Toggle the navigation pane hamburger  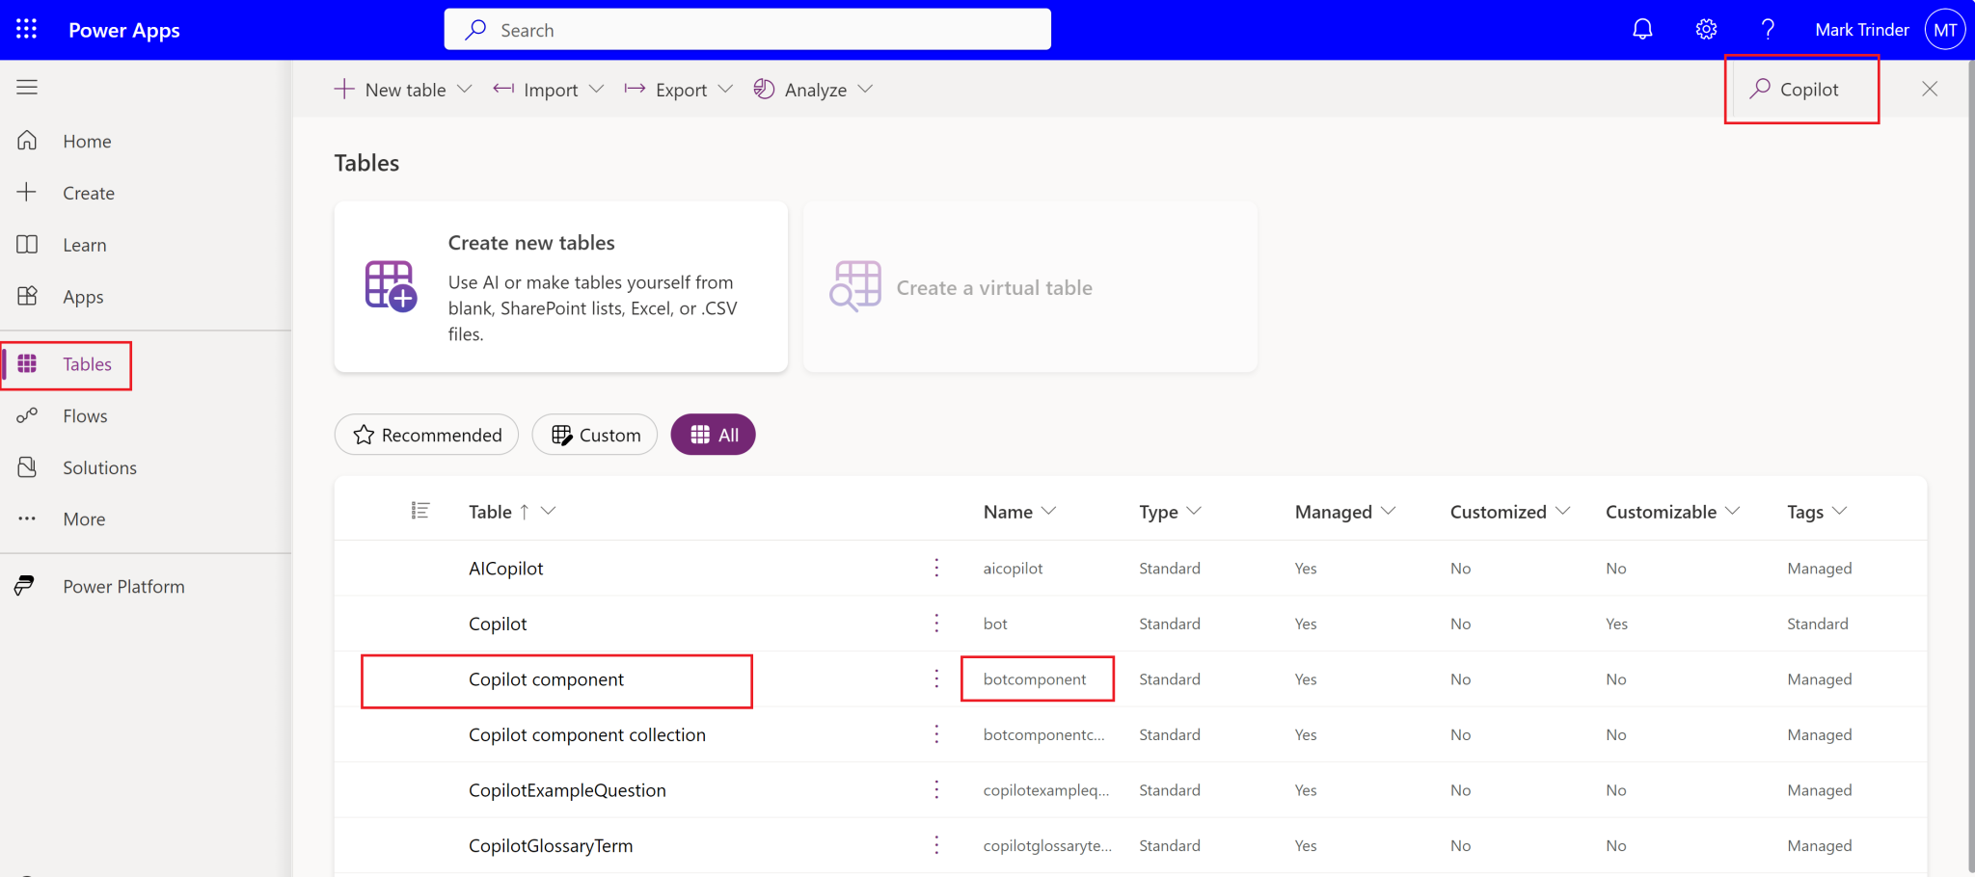click(x=26, y=87)
